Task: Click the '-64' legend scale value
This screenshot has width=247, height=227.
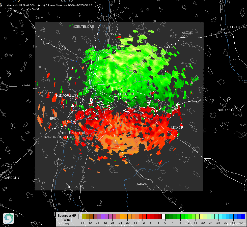Action: [82, 223]
